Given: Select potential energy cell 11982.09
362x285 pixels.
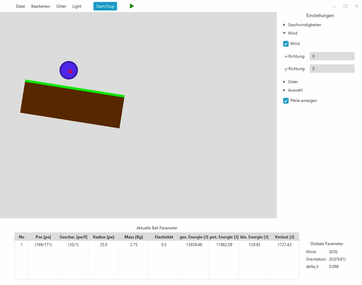Looking at the screenshot, I should (224, 244).
